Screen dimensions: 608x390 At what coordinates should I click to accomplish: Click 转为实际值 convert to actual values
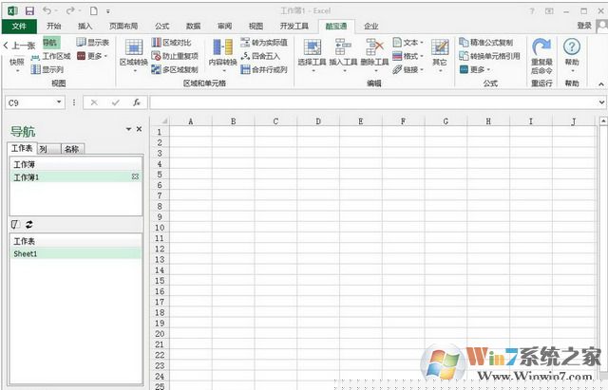(x=264, y=42)
